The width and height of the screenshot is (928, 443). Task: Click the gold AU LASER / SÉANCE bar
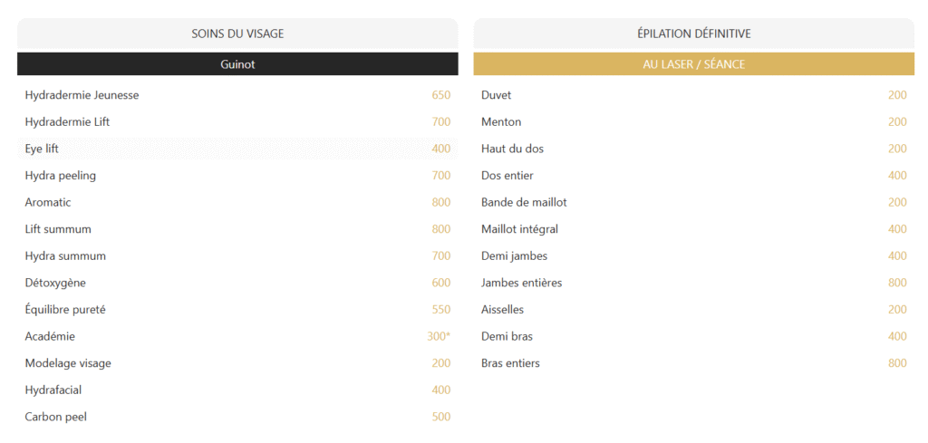click(x=693, y=64)
